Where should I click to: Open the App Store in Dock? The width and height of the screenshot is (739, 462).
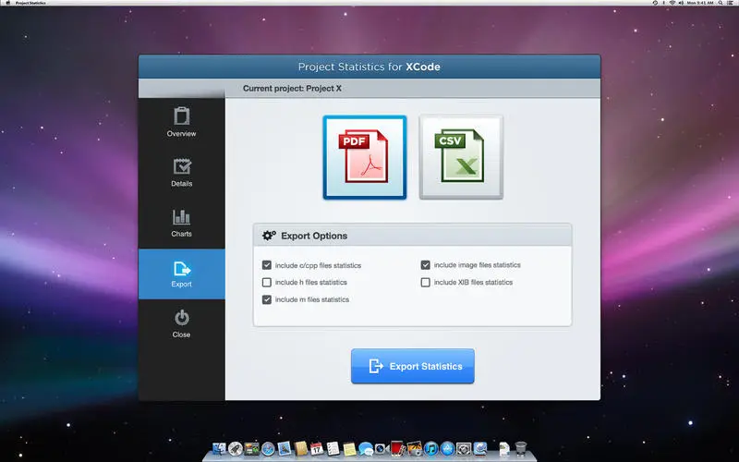click(447, 449)
